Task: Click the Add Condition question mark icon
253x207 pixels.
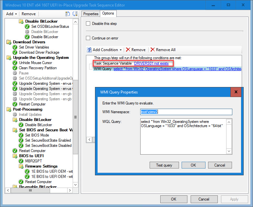Action: pyautogui.click(x=89, y=50)
